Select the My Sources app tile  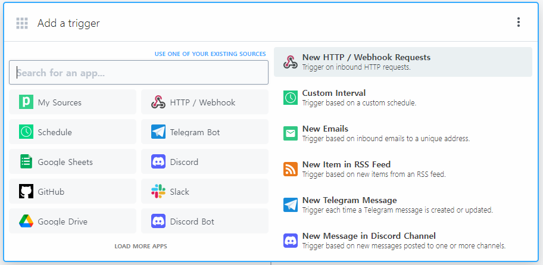[x=73, y=102]
